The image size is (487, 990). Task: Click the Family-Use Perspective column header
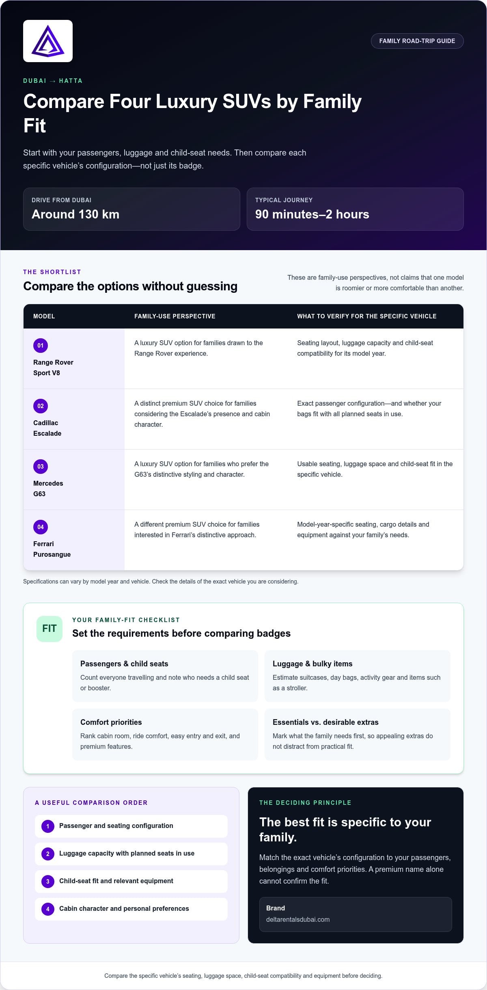pos(175,316)
